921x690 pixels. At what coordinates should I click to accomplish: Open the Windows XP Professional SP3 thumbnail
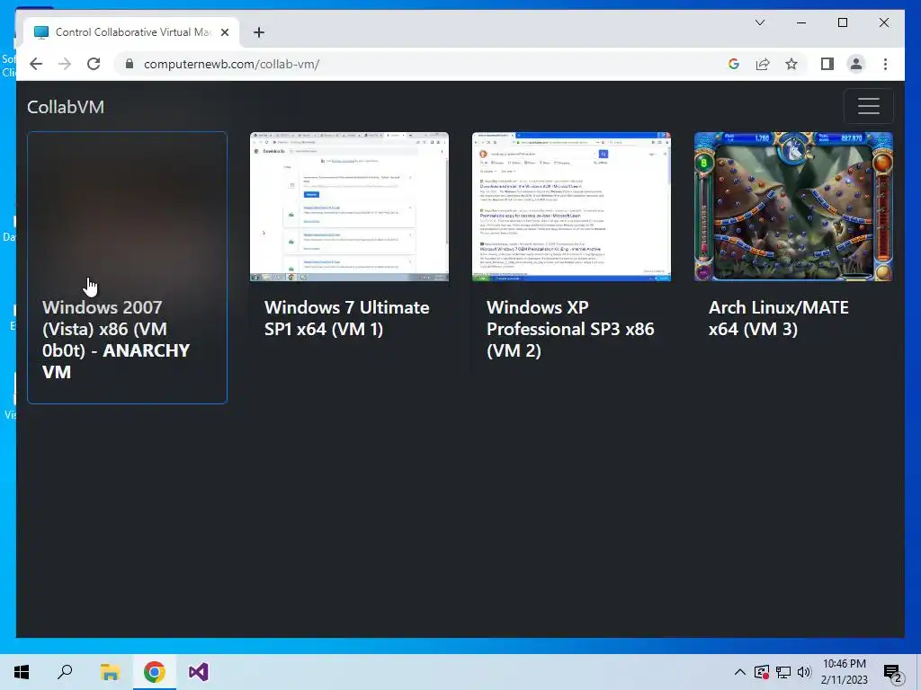[x=571, y=207]
